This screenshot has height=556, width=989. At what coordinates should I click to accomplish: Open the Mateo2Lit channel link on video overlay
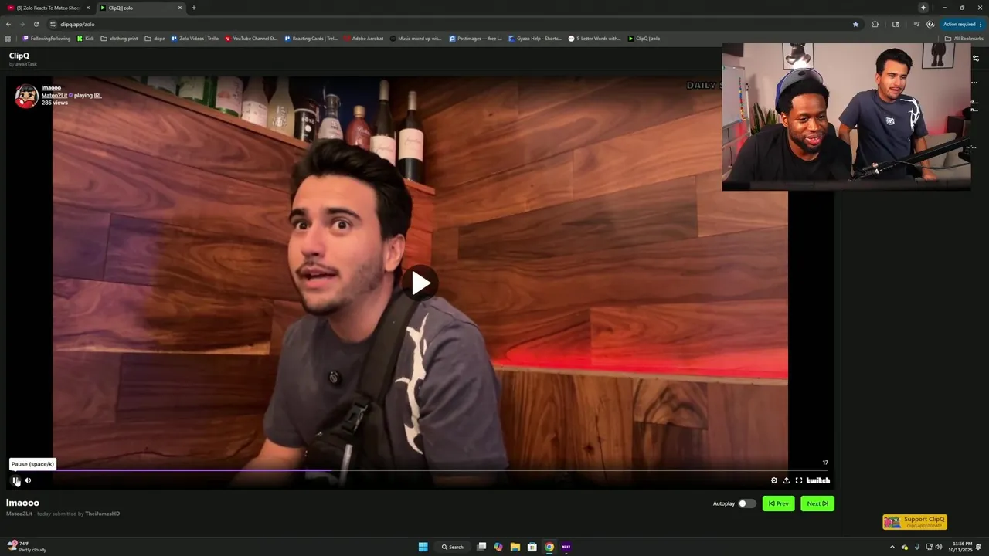(x=55, y=95)
